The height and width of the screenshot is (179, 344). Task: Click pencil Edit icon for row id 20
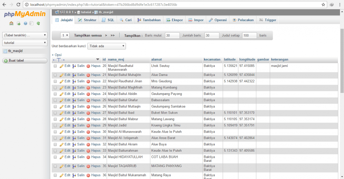coord(62,66)
